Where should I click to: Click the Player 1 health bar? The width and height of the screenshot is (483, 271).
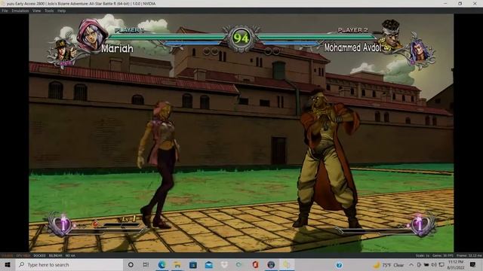pyautogui.click(x=167, y=37)
